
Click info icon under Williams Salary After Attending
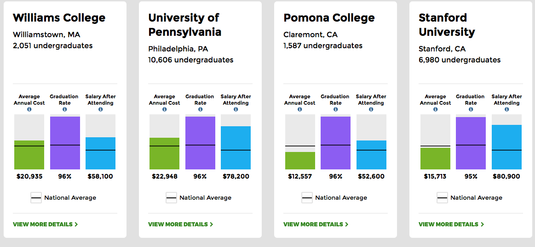pos(100,110)
